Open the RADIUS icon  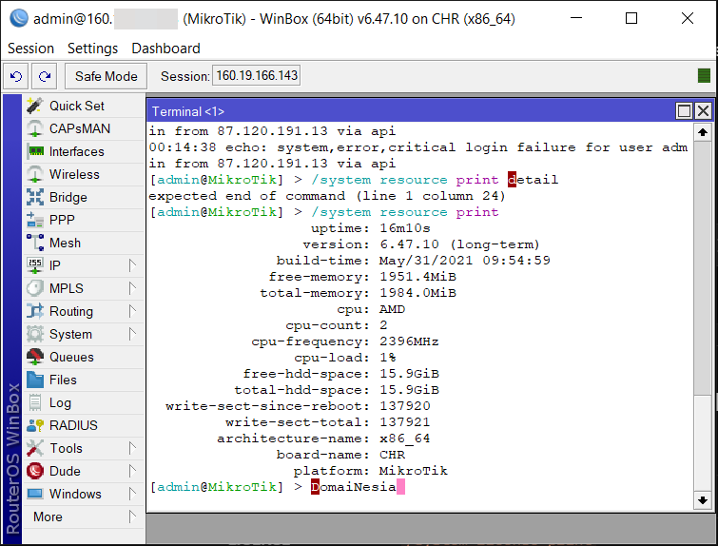point(35,425)
